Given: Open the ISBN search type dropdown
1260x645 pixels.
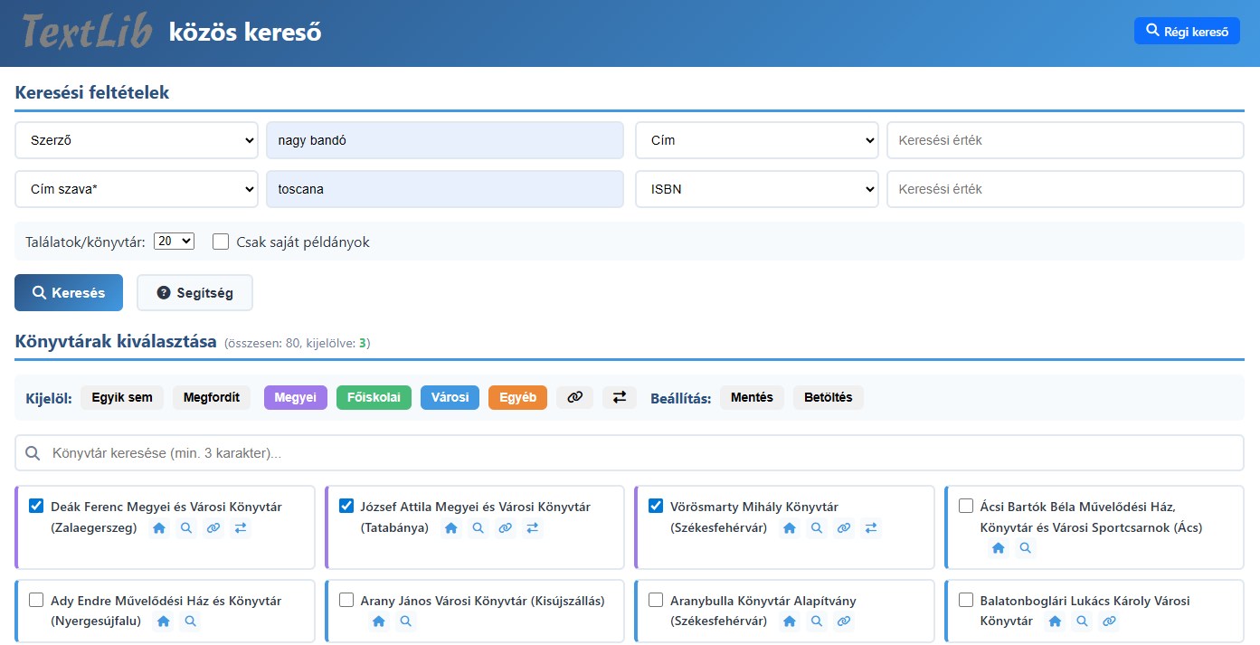Looking at the screenshot, I should [756, 189].
